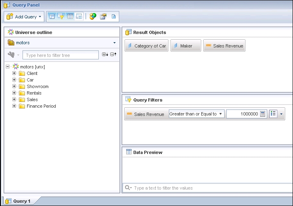Viewport: 293px width, 206px height.
Task: Toggle the scope of analysis panel
Action: click(79, 16)
